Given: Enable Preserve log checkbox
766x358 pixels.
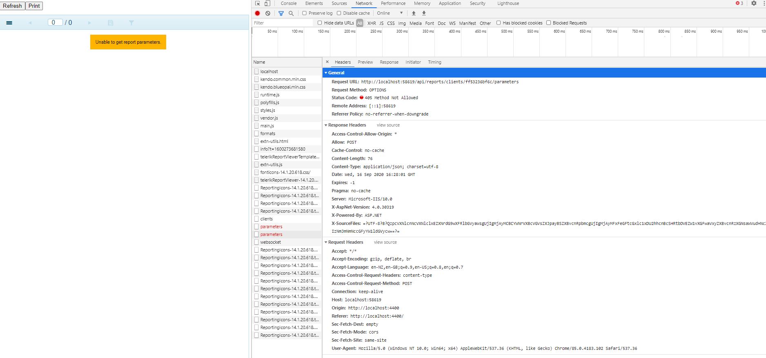Looking at the screenshot, I should click(304, 13).
